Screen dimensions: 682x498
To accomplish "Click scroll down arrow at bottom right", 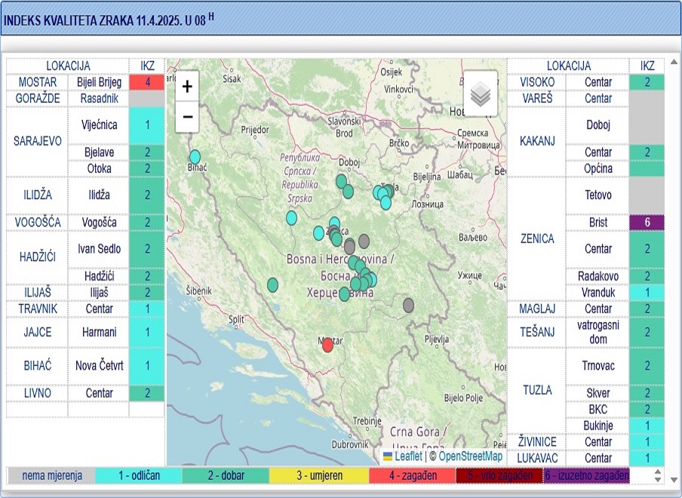I will click(x=674, y=480).
